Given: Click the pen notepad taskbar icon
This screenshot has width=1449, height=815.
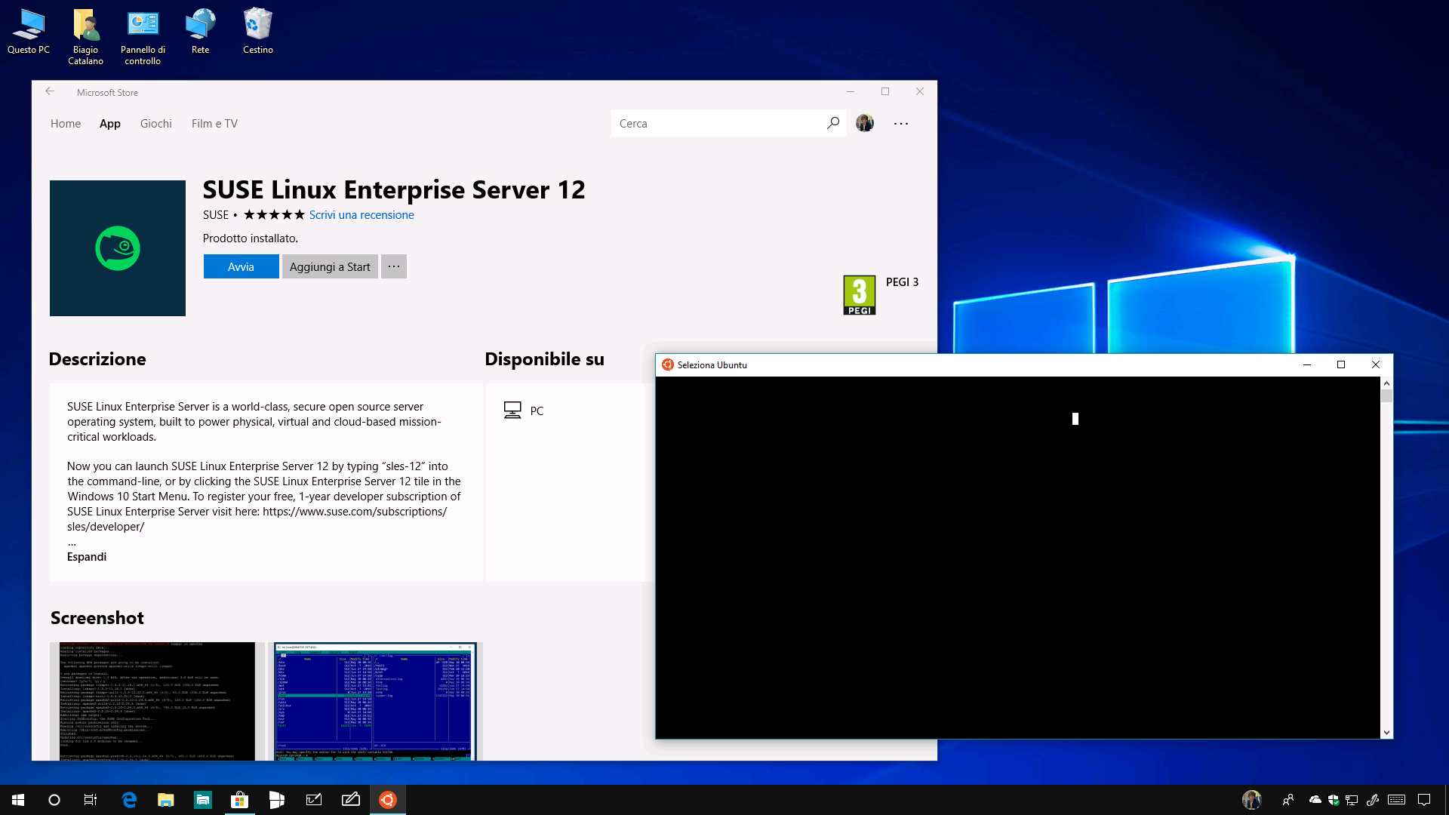Looking at the screenshot, I should click(x=350, y=800).
